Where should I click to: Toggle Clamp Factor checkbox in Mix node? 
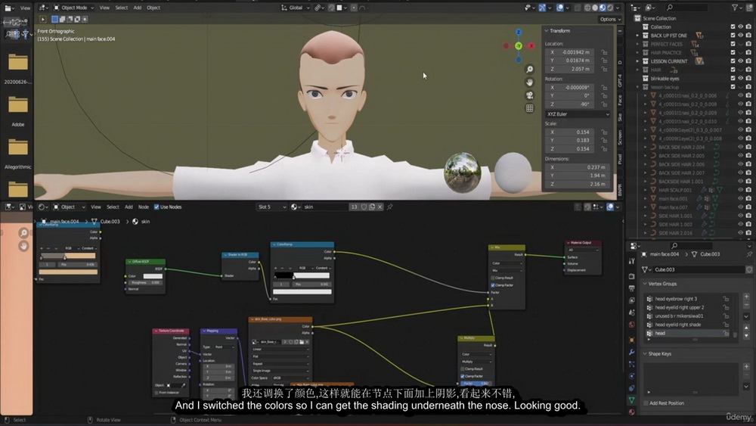pos(493,285)
